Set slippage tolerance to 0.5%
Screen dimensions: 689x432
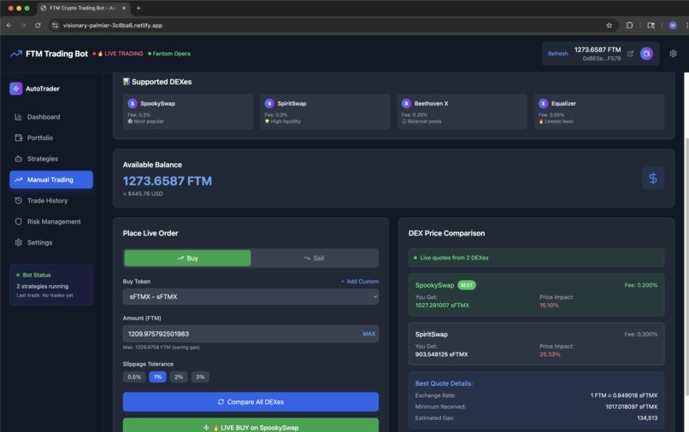tap(134, 377)
